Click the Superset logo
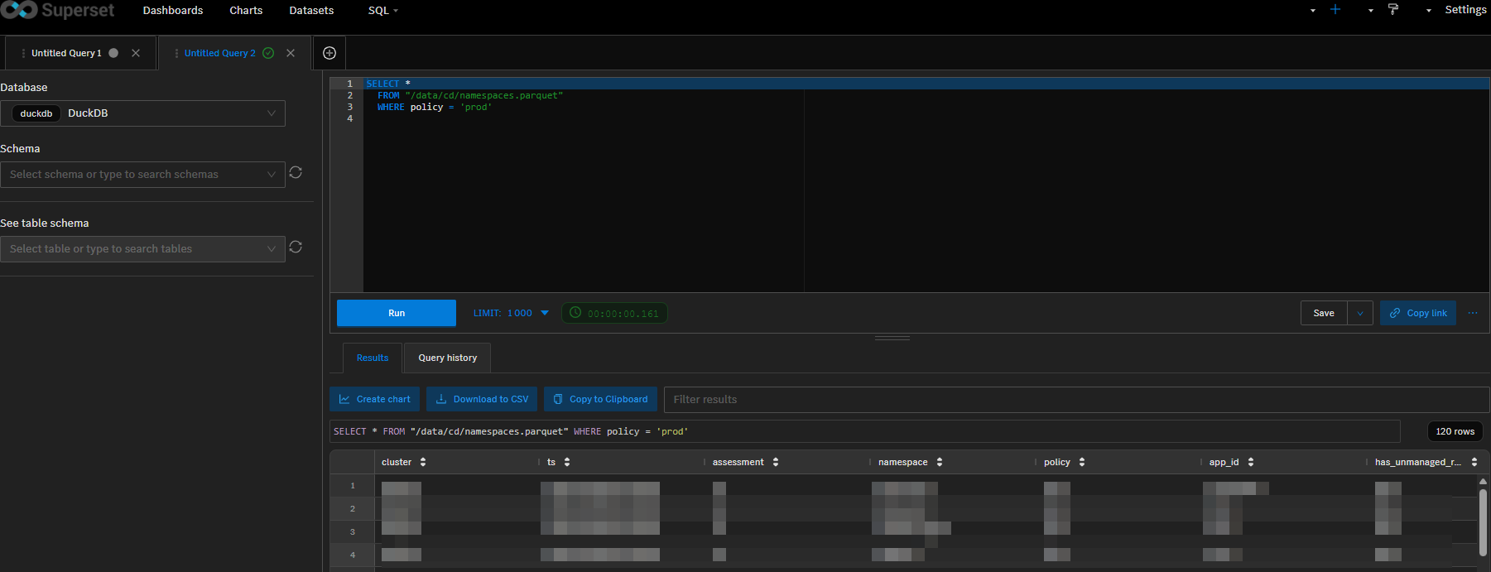Image resolution: width=1491 pixels, height=572 pixels. click(x=57, y=10)
